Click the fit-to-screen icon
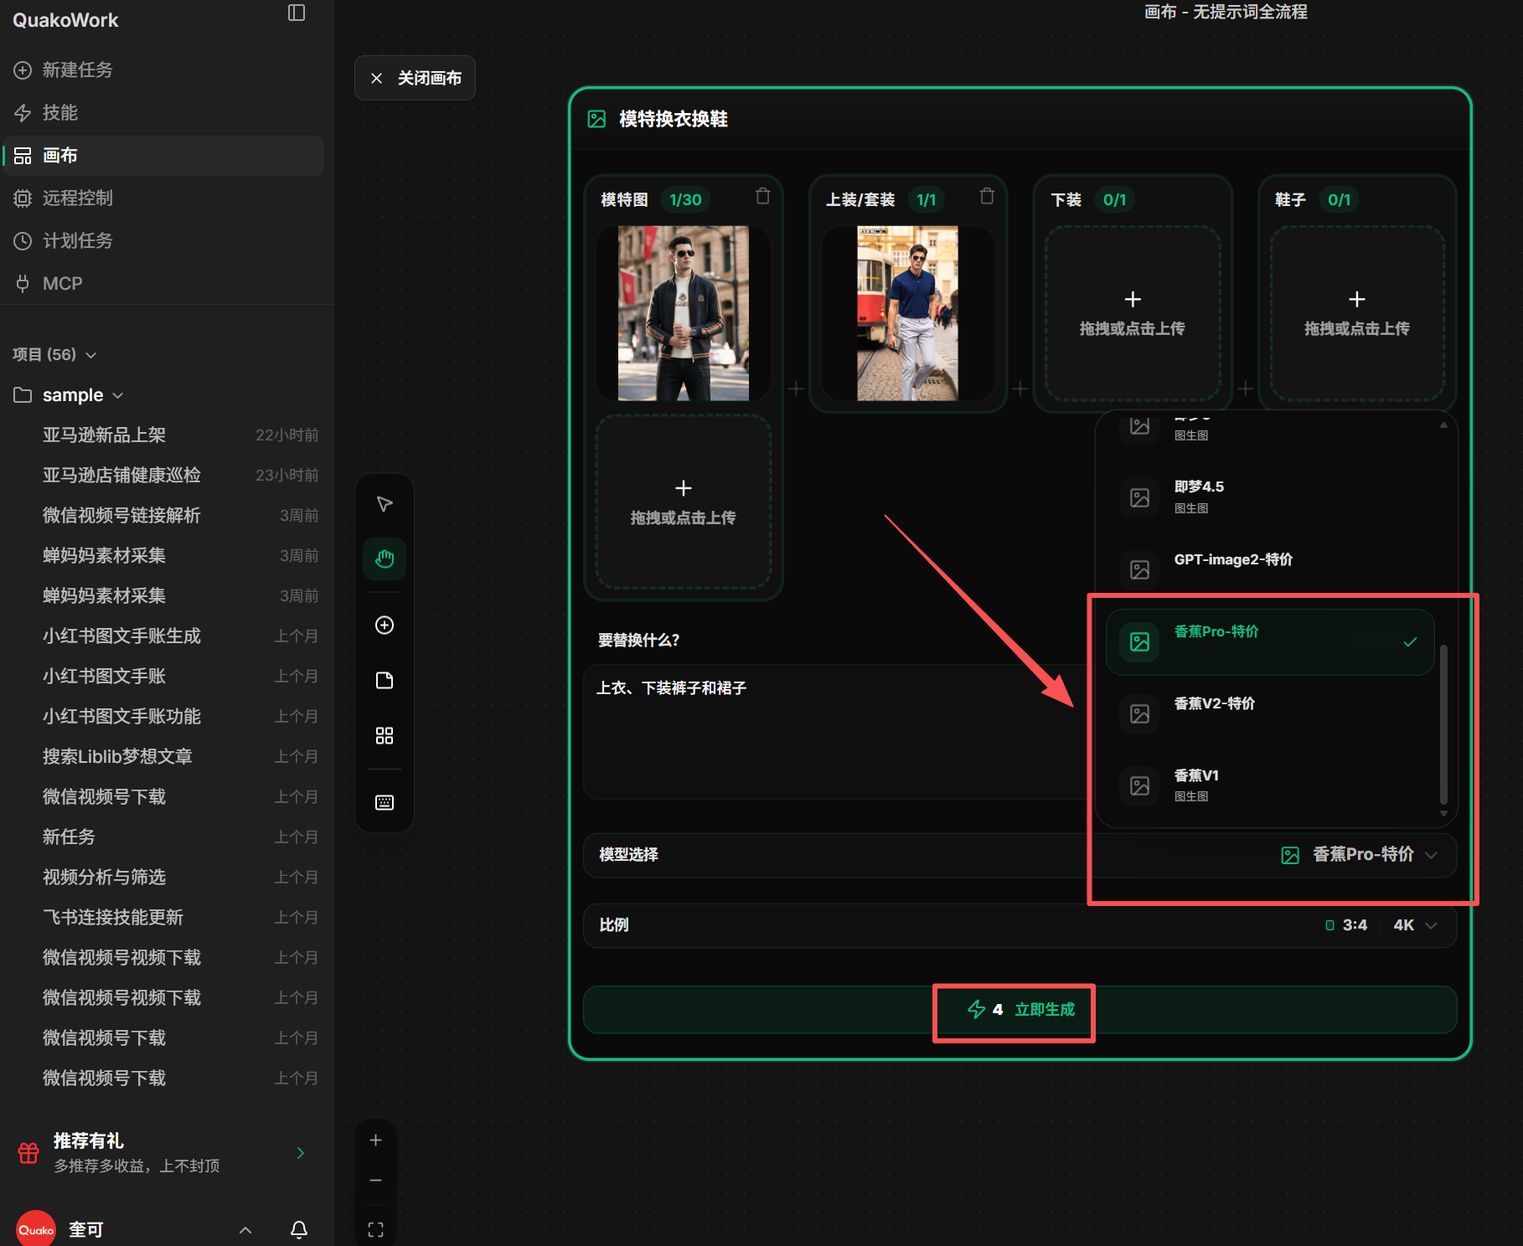 coord(376,1229)
